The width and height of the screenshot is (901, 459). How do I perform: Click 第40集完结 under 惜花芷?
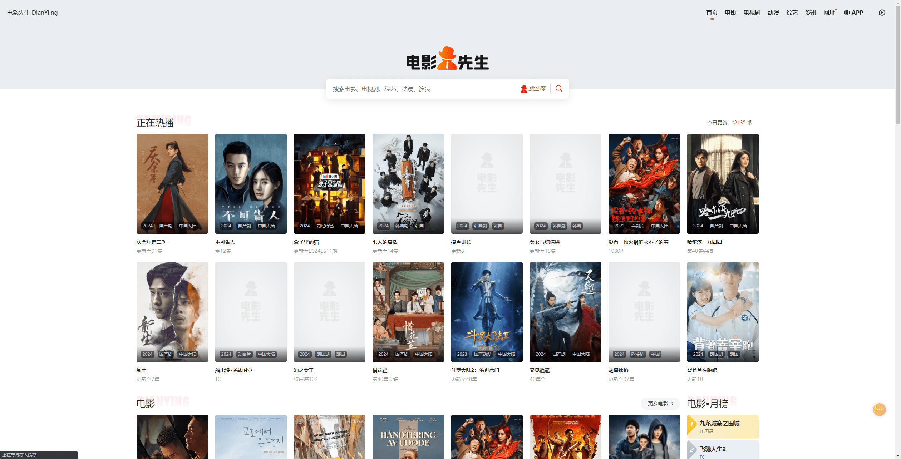tap(385, 379)
